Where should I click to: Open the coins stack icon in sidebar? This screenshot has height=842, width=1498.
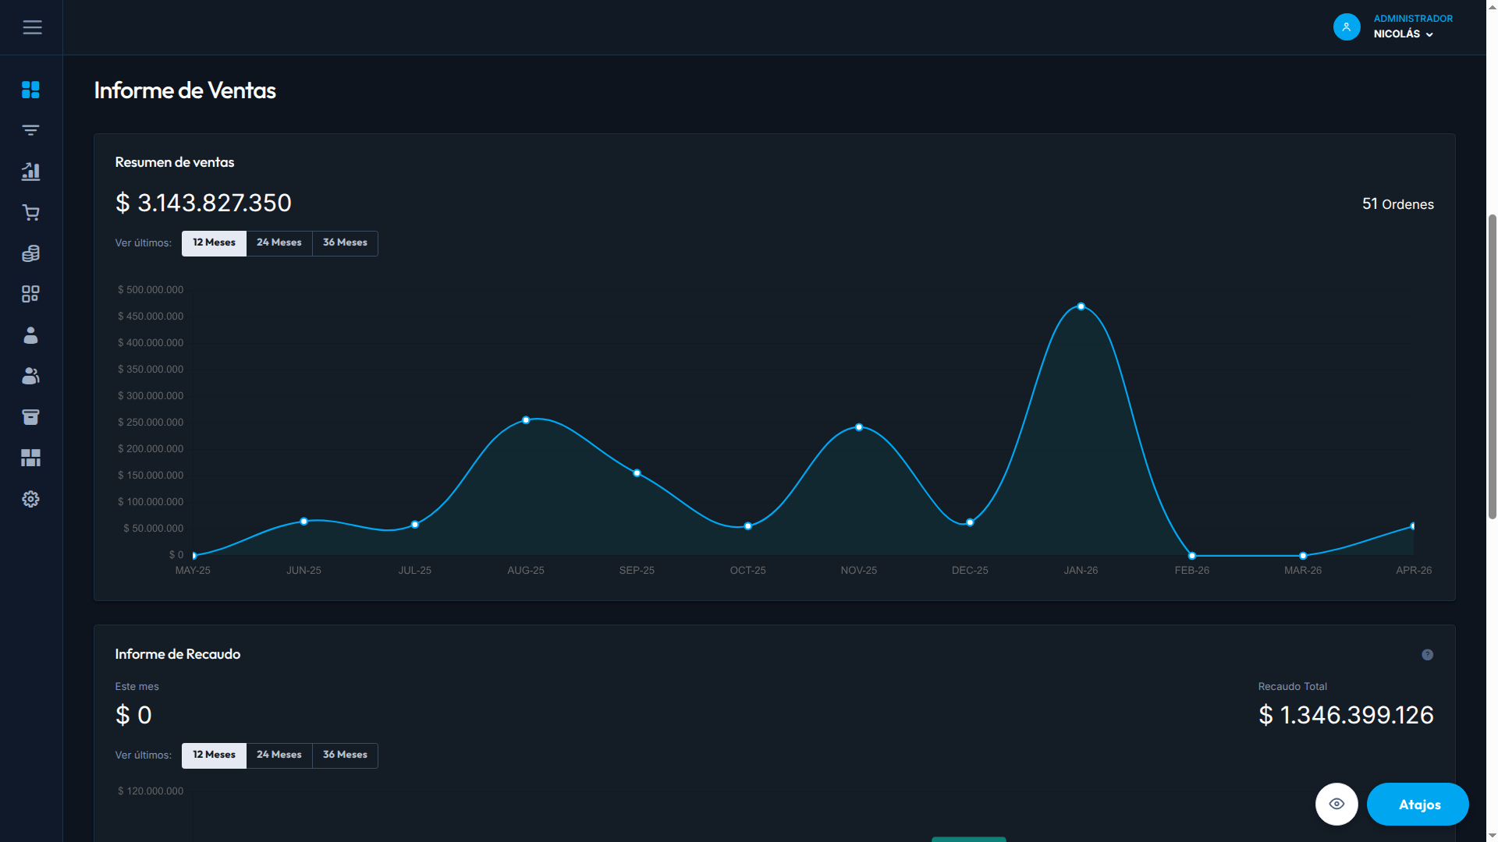click(30, 253)
